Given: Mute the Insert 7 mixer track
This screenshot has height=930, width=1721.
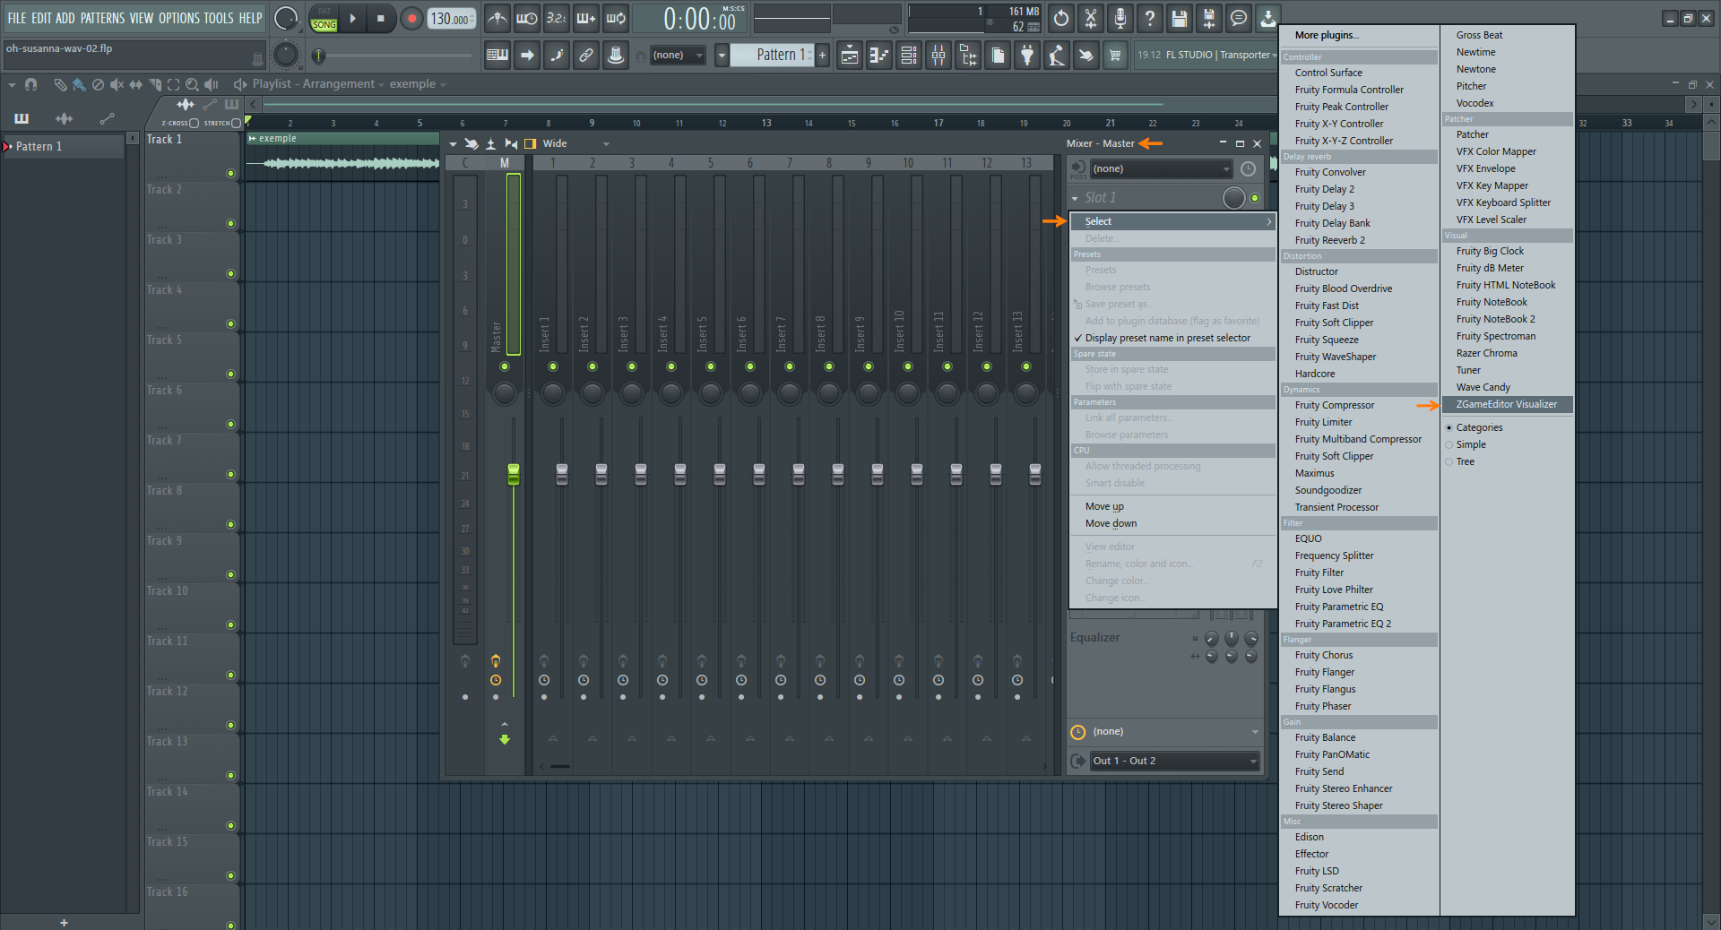Looking at the screenshot, I should (x=790, y=366).
